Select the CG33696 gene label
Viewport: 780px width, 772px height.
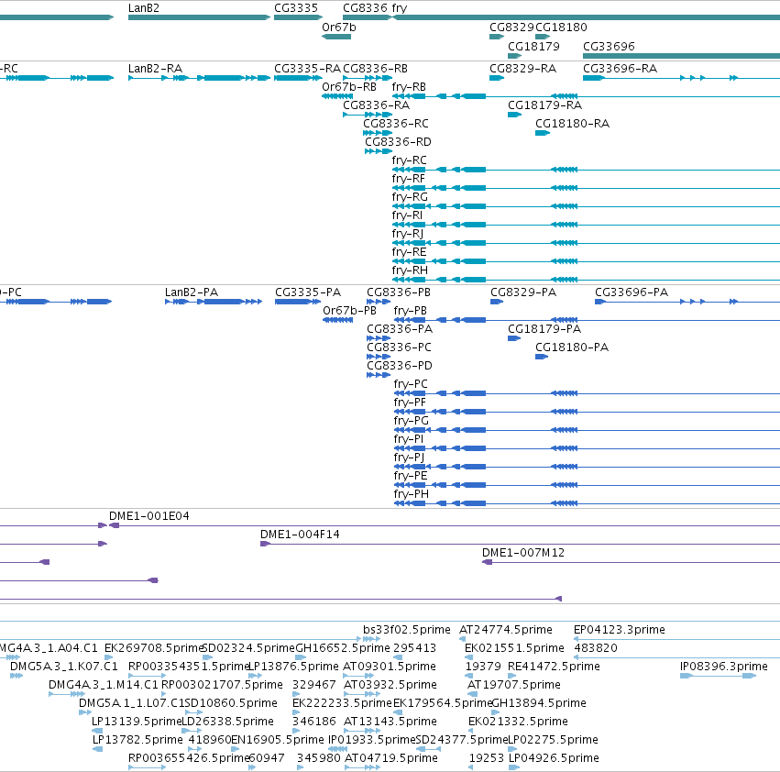point(609,46)
